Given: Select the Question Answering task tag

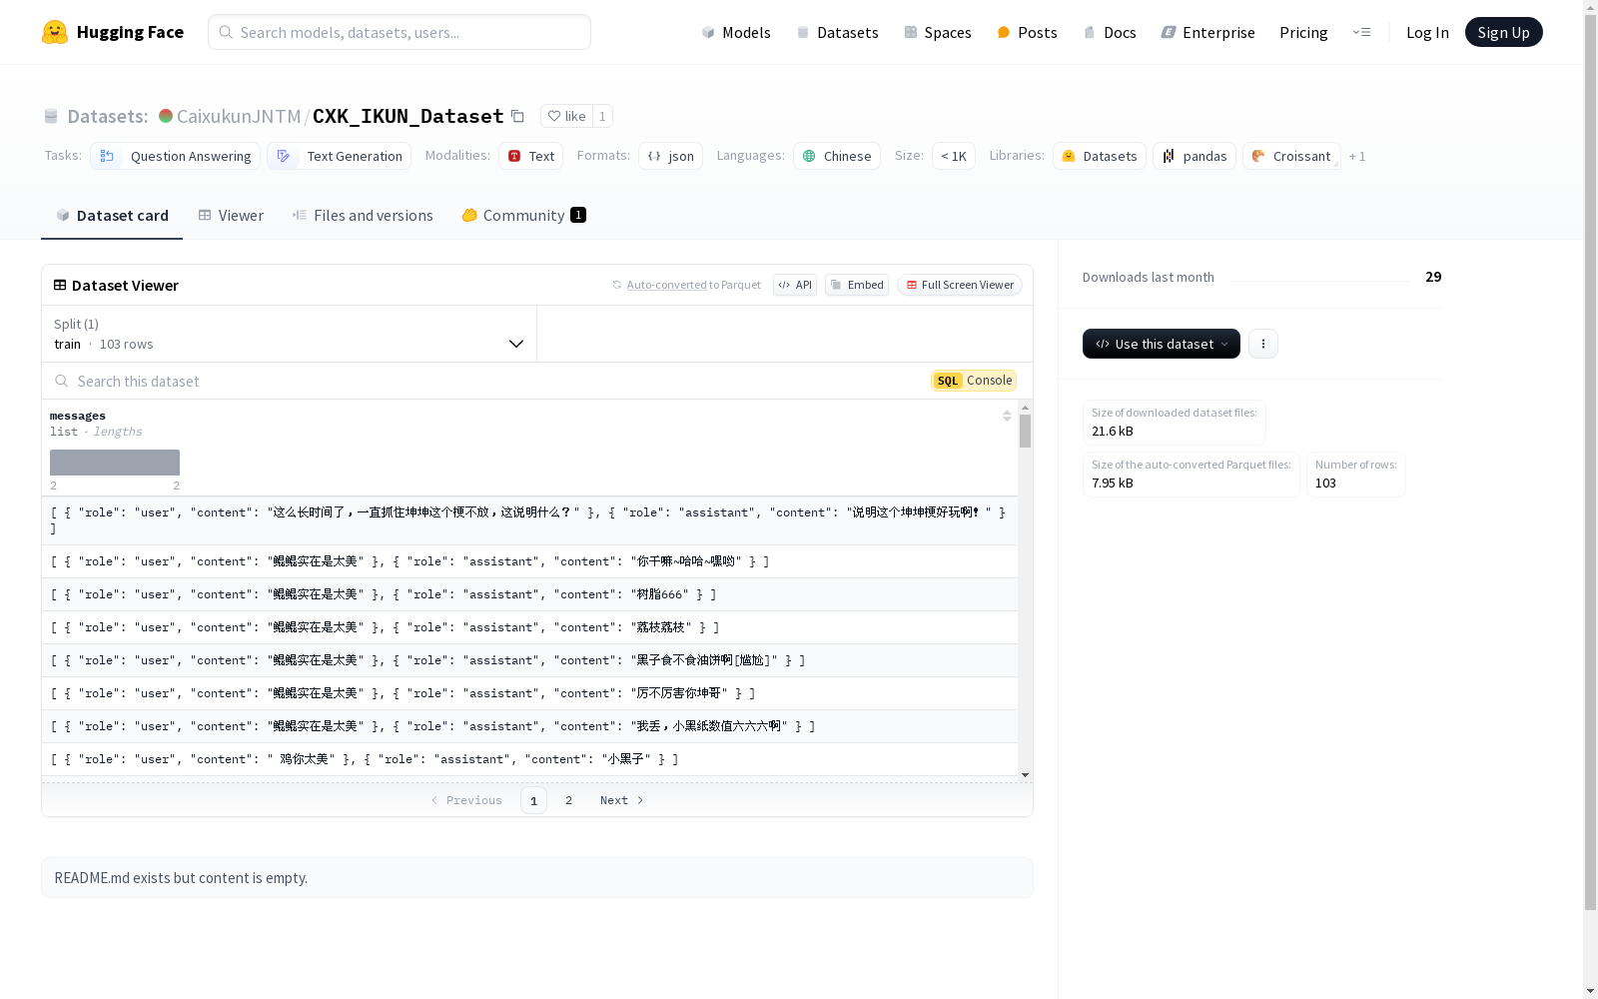Looking at the screenshot, I should [176, 156].
